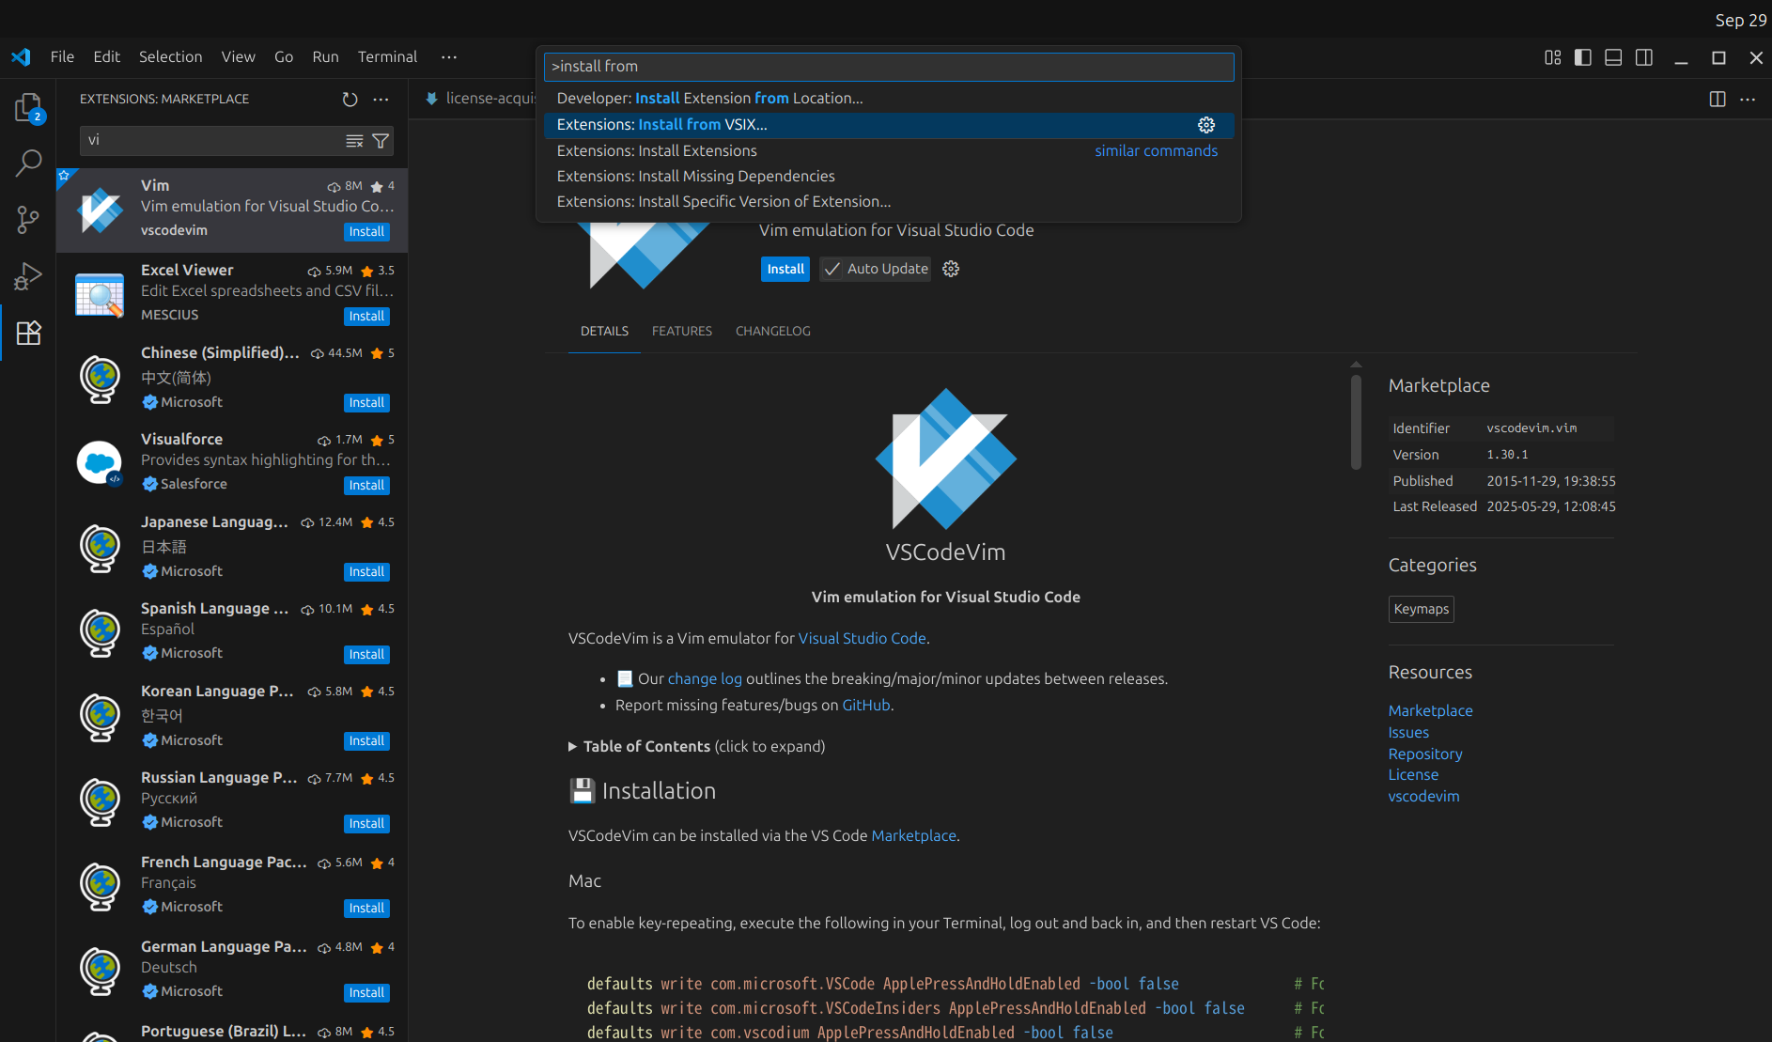Select Install Missing Dependencies command
This screenshot has height=1042, width=1772.
click(x=889, y=176)
